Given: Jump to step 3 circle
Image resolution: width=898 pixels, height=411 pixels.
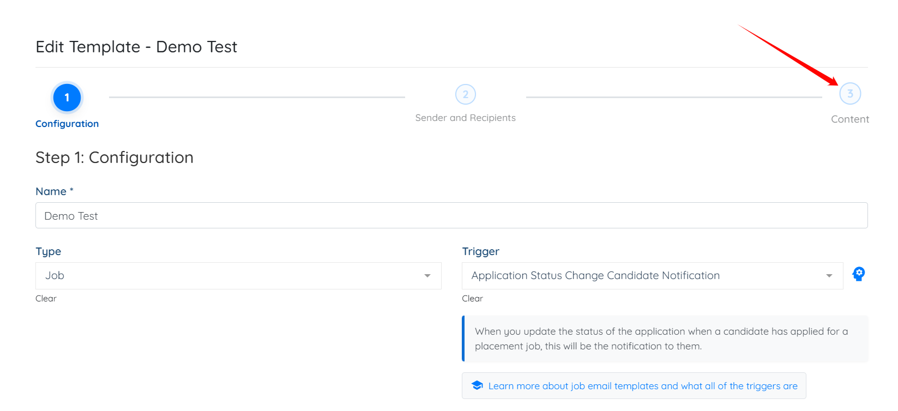Looking at the screenshot, I should tap(850, 94).
